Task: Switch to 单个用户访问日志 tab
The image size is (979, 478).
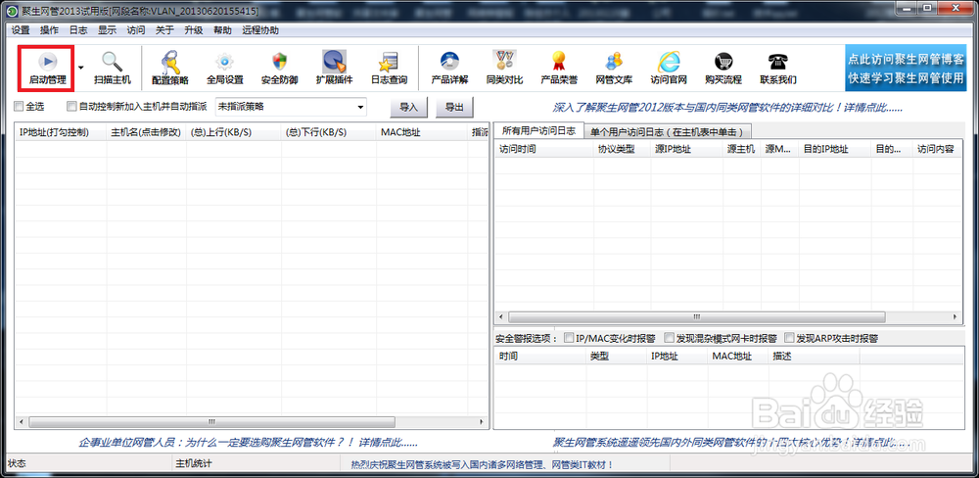Action: pyautogui.click(x=667, y=131)
